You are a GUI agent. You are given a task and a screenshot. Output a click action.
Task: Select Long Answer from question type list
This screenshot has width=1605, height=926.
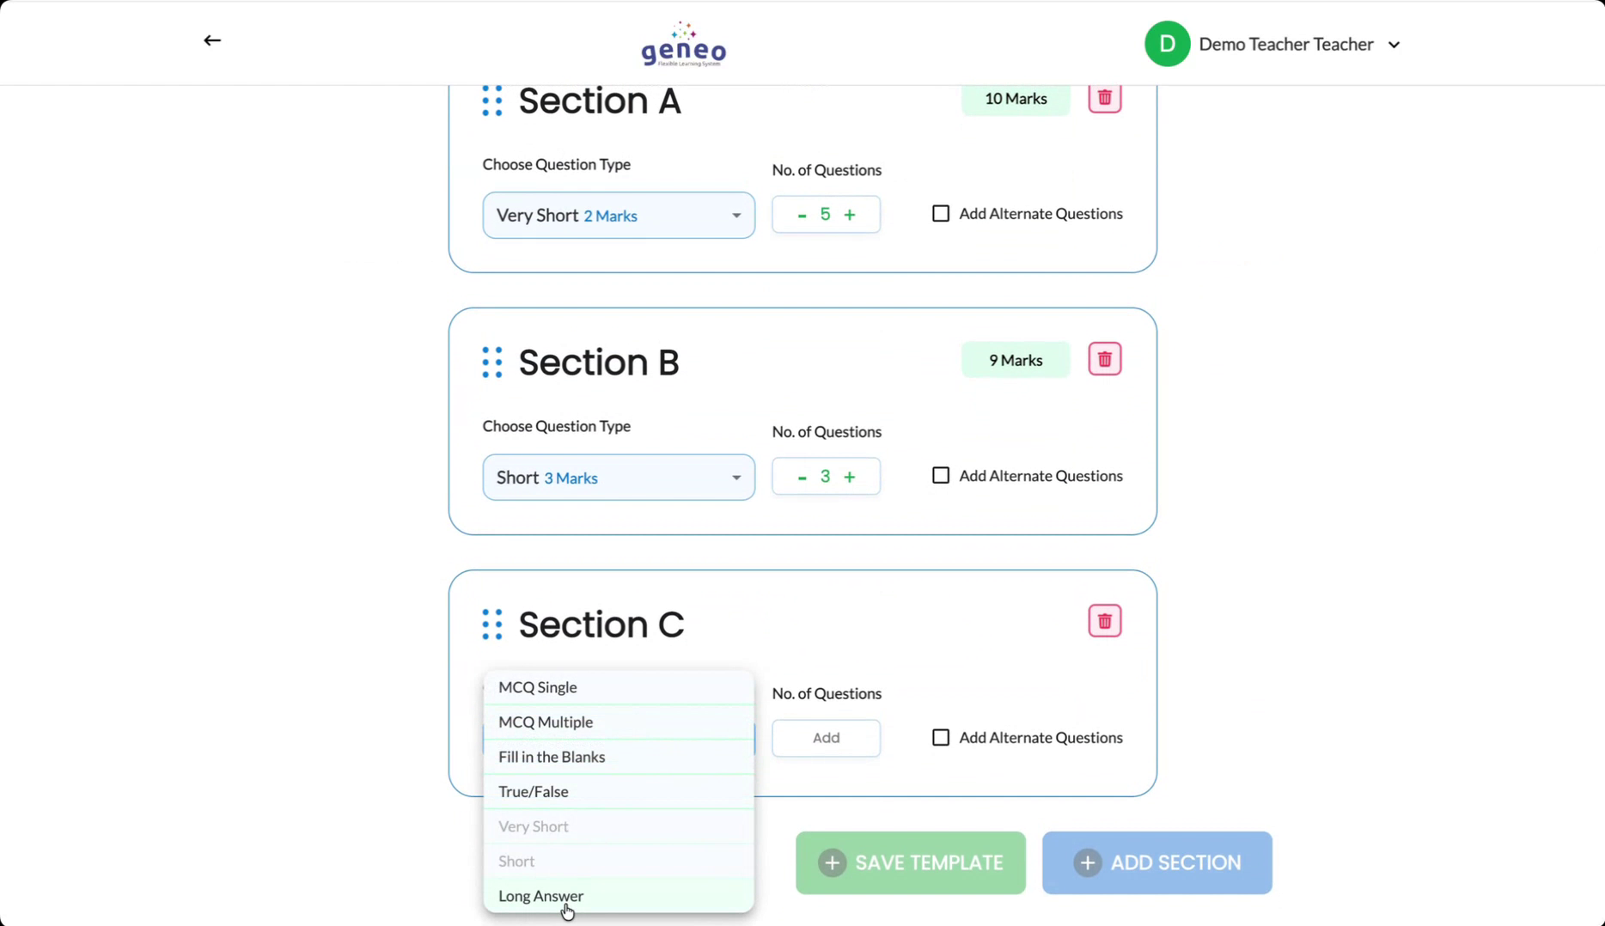pyautogui.click(x=541, y=896)
